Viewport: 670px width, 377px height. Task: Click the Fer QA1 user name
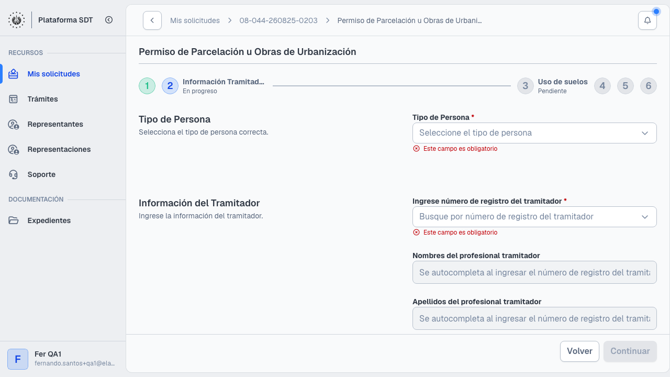click(48, 354)
